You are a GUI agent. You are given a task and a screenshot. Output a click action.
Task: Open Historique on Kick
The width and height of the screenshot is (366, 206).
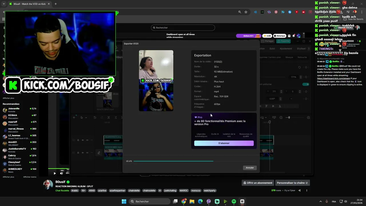279,36
